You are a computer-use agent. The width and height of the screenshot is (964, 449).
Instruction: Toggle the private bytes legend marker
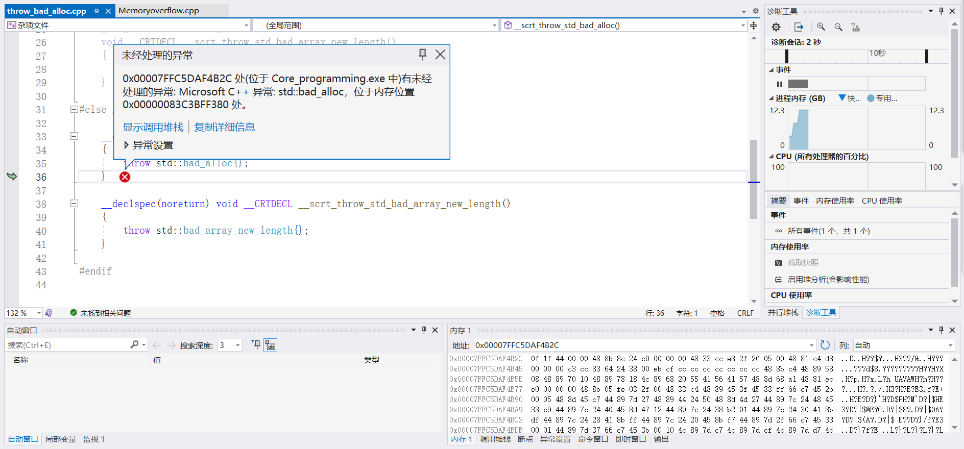871,98
